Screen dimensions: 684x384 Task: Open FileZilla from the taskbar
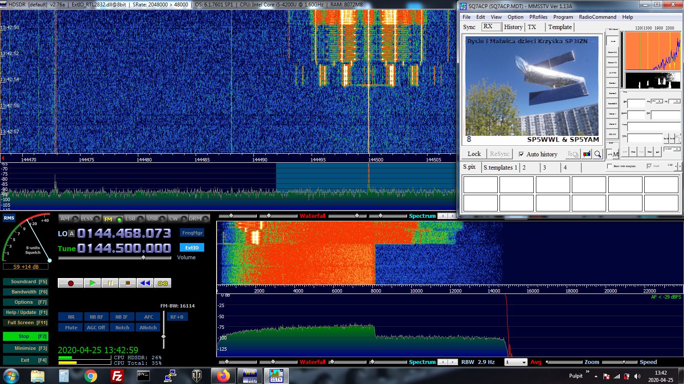[117, 376]
